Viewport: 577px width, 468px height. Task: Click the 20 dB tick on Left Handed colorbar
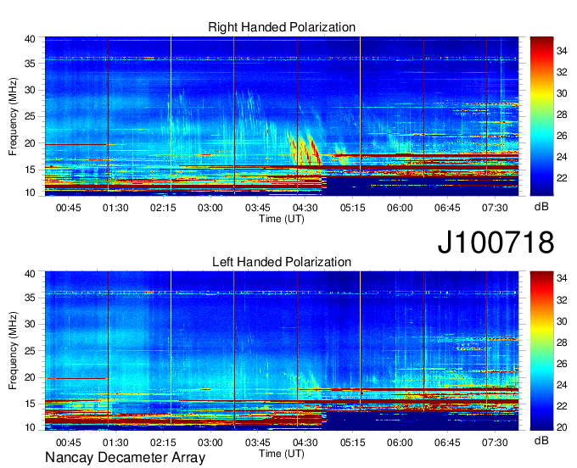coord(562,427)
